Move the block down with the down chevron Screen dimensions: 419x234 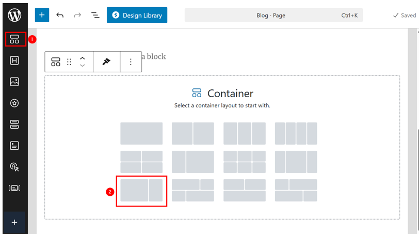click(83, 66)
